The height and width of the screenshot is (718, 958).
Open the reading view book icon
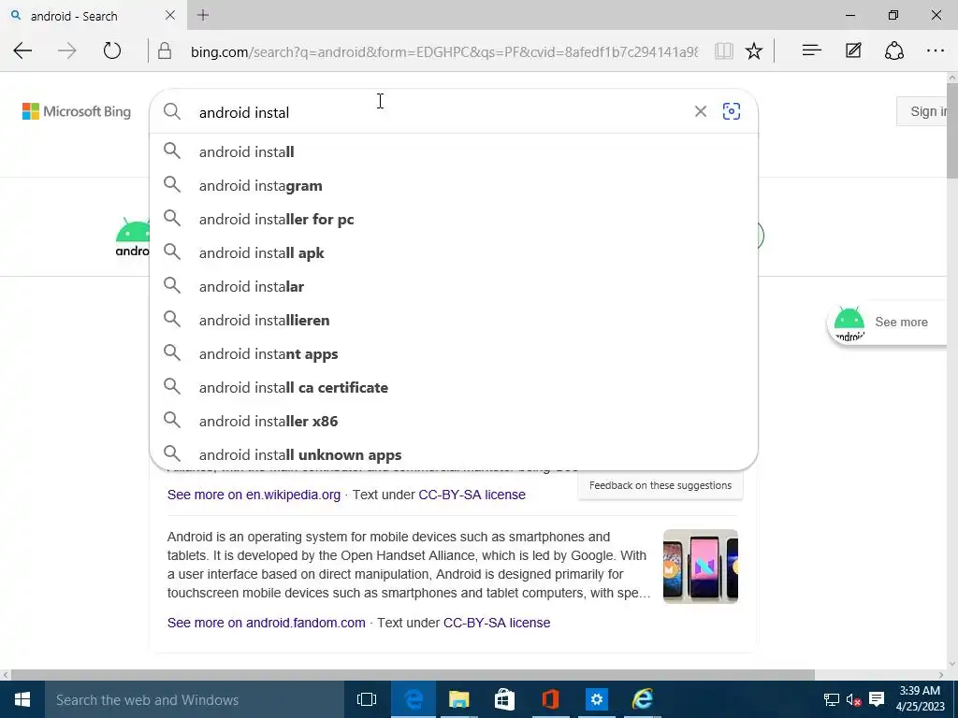(723, 50)
